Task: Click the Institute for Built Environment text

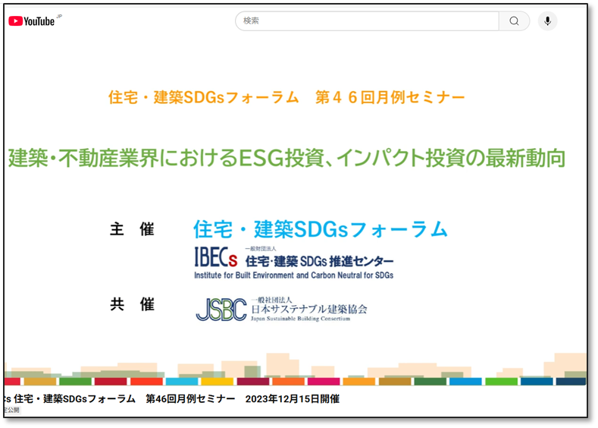Action: [293, 275]
